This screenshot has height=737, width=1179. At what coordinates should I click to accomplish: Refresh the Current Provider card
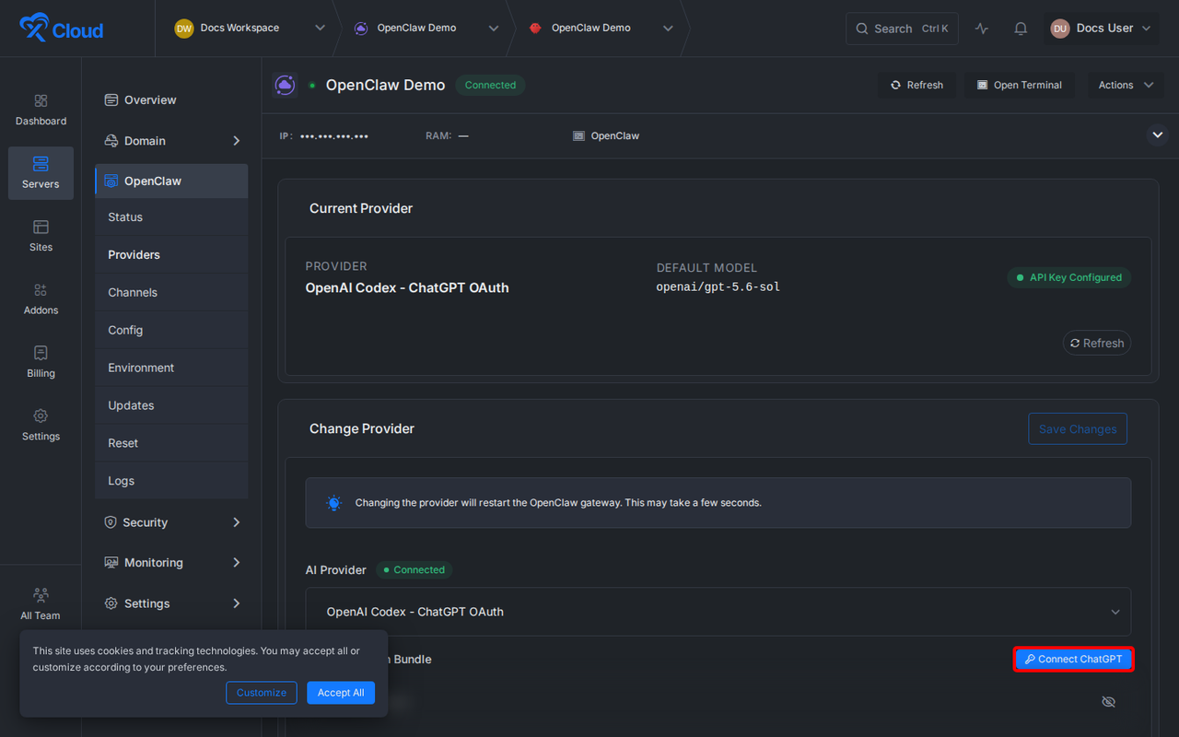[1096, 344]
